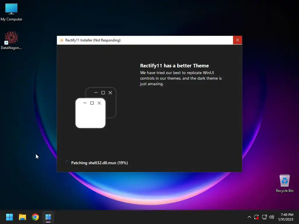299x224 pixels.
Task: Click the 'Rectify11 has a better Theme' heading
Action: 174,66
